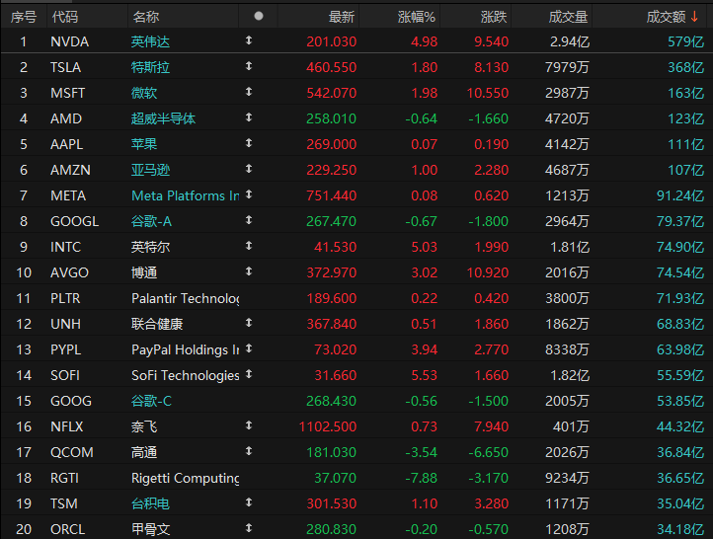Viewport: 713px width, 539px height.
Task: Open the 英伟达 stock name link
Action: [x=150, y=41]
